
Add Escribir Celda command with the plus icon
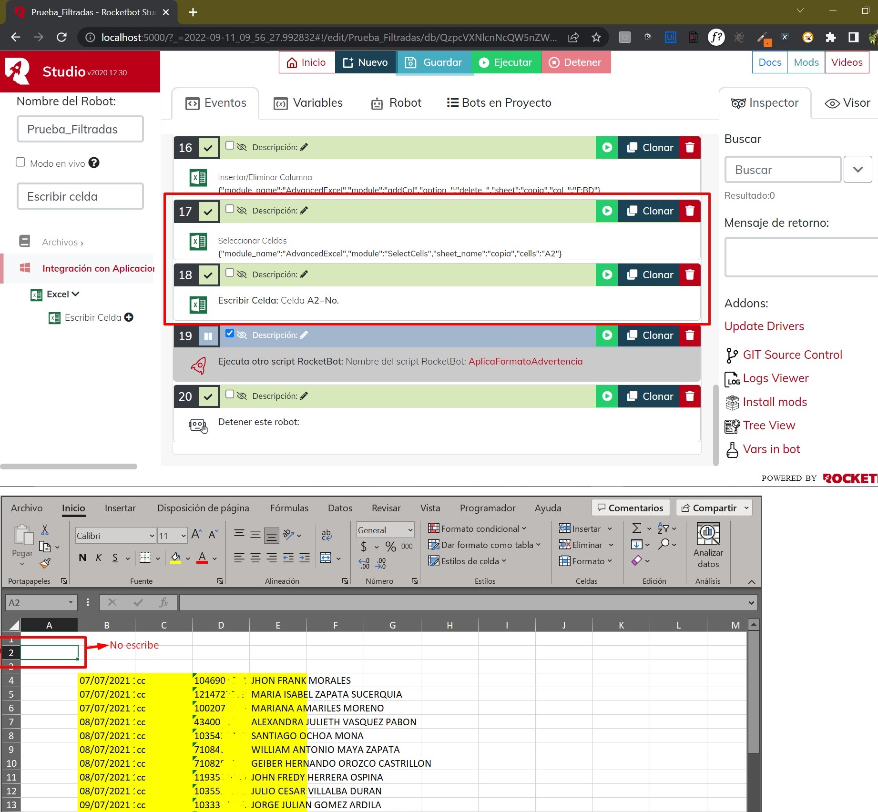(x=129, y=317)
